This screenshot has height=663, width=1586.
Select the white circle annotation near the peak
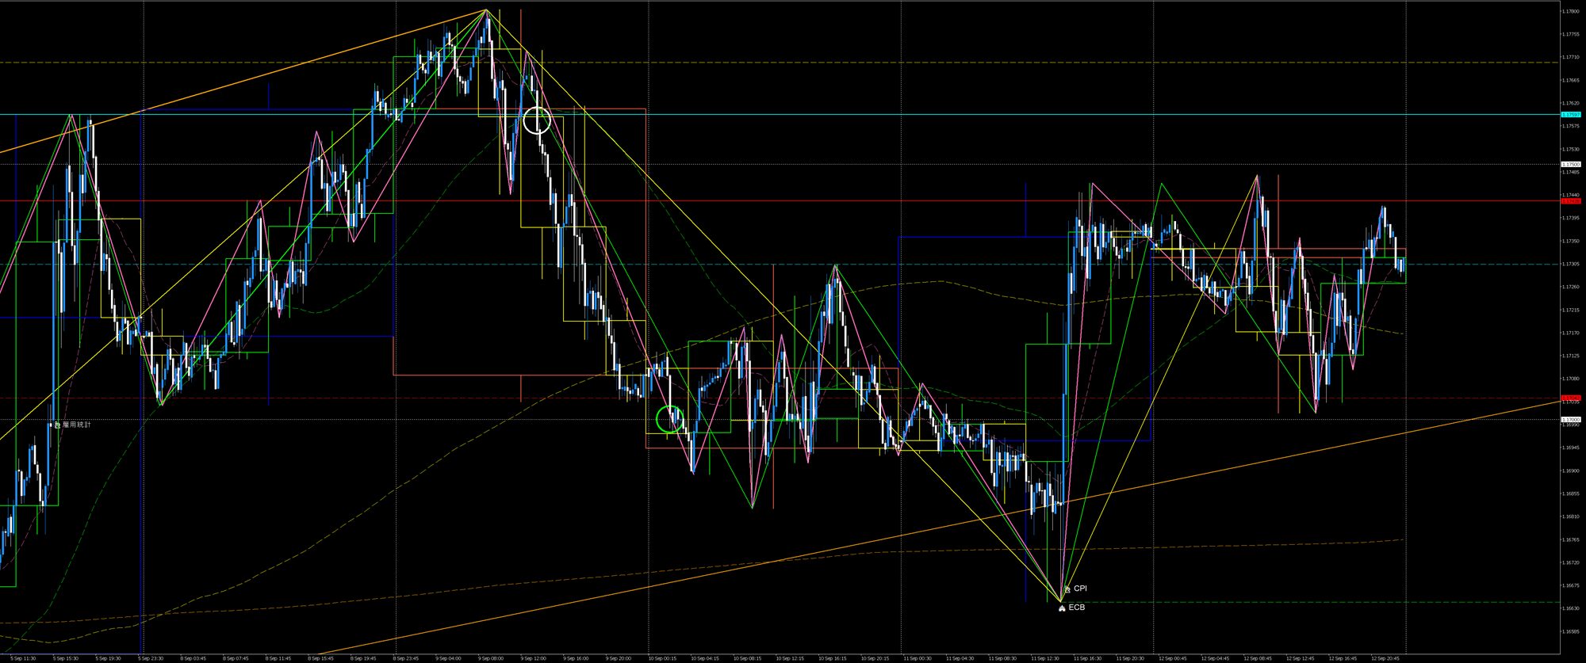[x=537, y=120]
